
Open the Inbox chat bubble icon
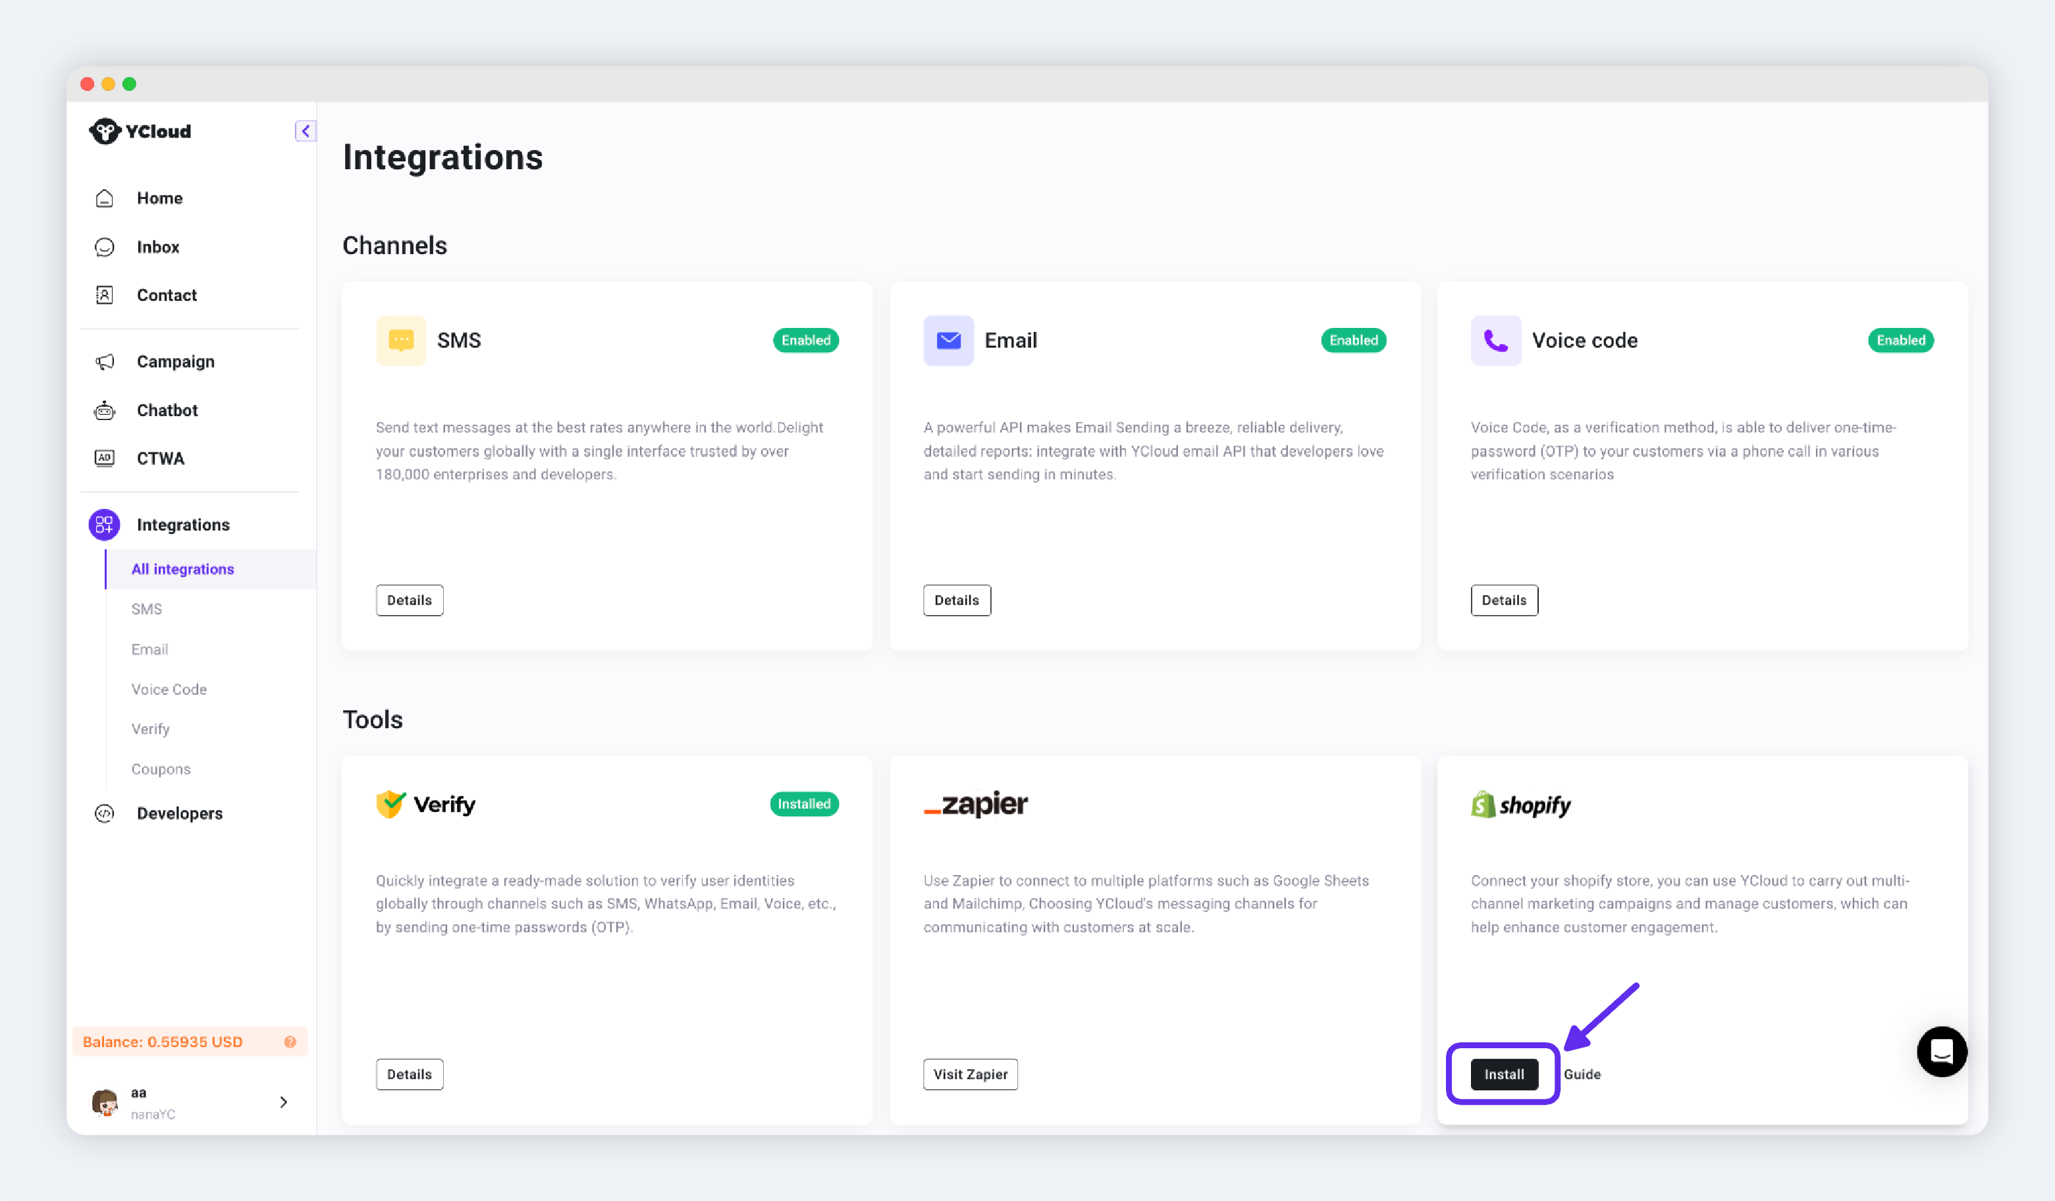click(105, 247)
